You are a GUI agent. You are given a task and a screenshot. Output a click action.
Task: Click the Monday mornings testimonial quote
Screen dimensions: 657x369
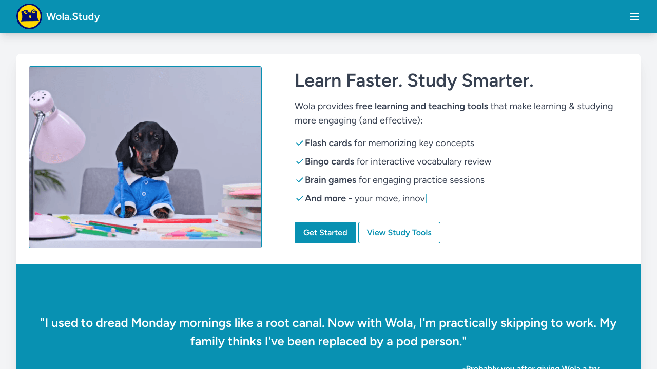[x=328, y=332]
